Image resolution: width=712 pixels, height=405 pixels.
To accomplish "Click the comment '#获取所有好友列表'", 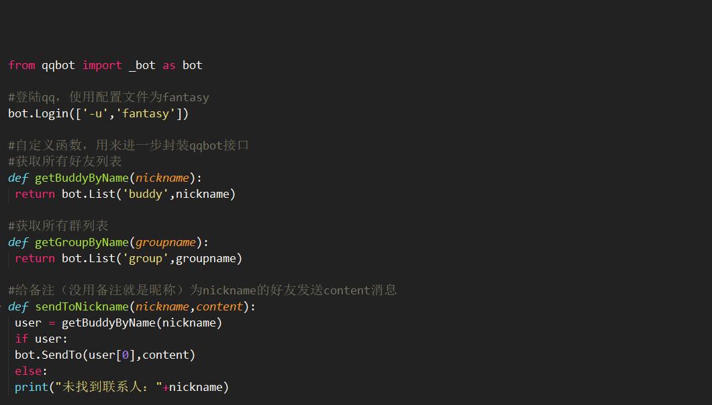I will click(x=65, y=161).
